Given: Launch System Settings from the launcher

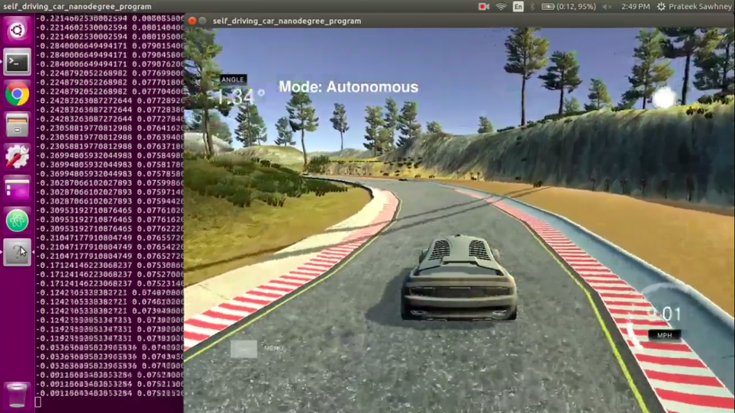Looking at the screenshot, I should [x=17, y=157].
